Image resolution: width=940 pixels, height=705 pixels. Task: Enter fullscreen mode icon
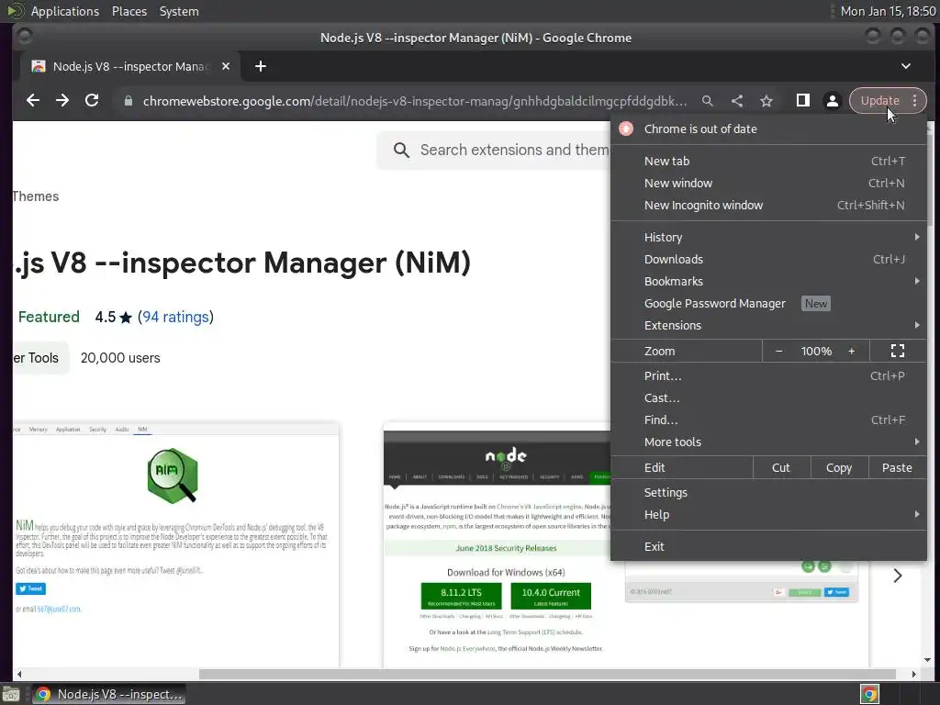pyautogui.click(x=898, y=352)
